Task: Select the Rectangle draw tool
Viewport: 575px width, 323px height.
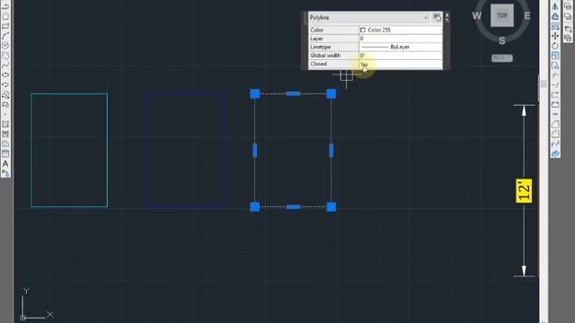Action: (5, 26)
